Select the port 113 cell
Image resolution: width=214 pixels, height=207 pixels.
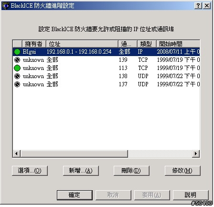(x=123, y=68)
